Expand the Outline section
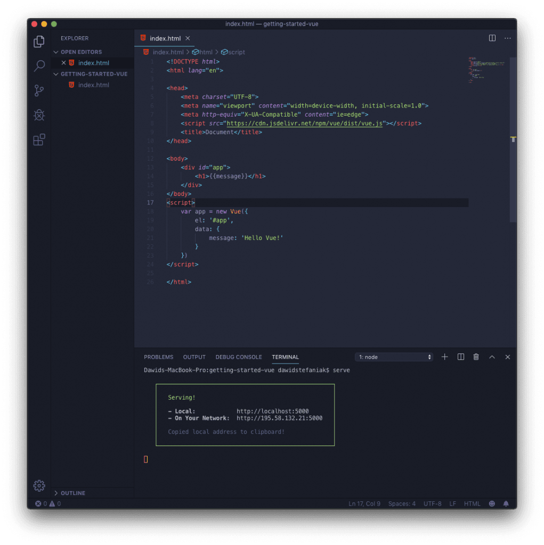This screenshot has height=545, width=544. point(55,493)
